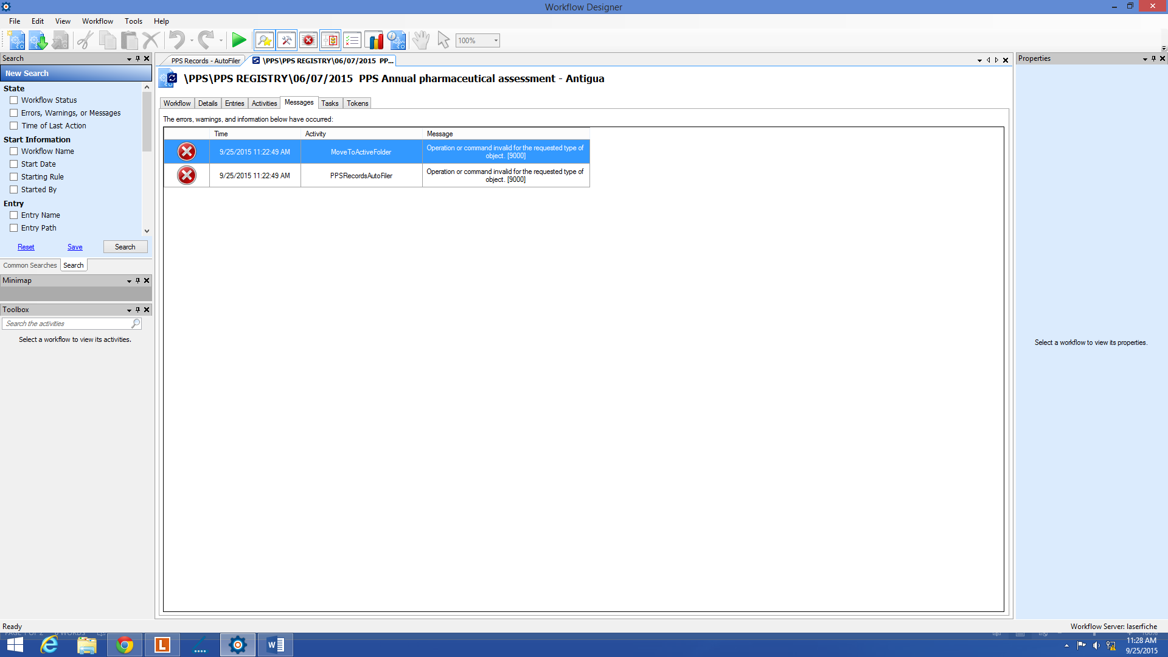This screenshot has height=657, width=1168.
Task: Click the New Workflow toolbar icon
Action: pos(16,41)
